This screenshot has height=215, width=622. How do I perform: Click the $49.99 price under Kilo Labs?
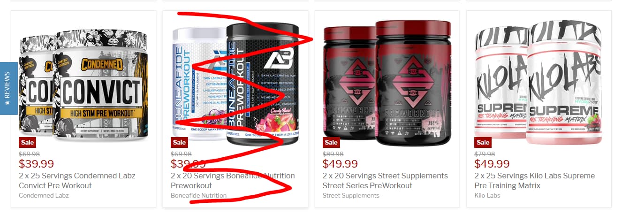(492, 164)
